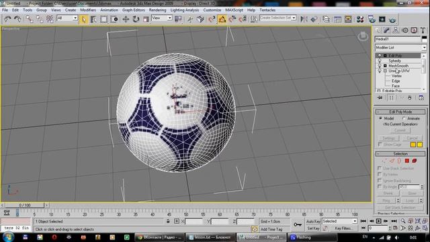Switch to the Utilities hammer panel tab
Image resolution: width=430 pixels, height=242 pixels.
pyautogui.click(x=423, y=30)
